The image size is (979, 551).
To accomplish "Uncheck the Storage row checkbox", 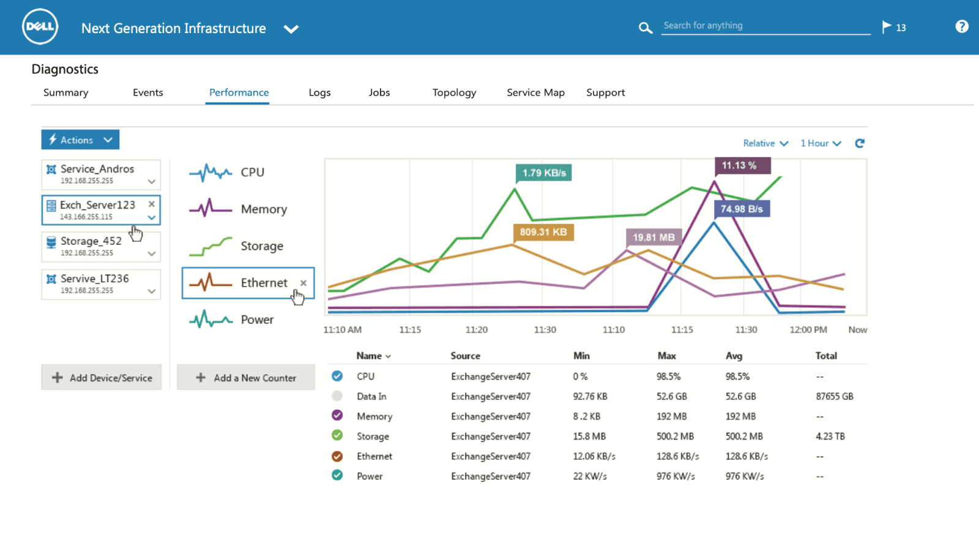I will tap(337, 435).
